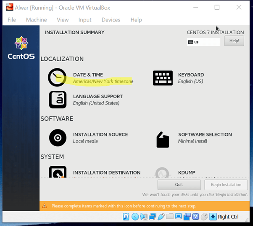Open Software Selection package icon
Image resolution: width=253 pixels, height=226 pixels.
(163, 139)
